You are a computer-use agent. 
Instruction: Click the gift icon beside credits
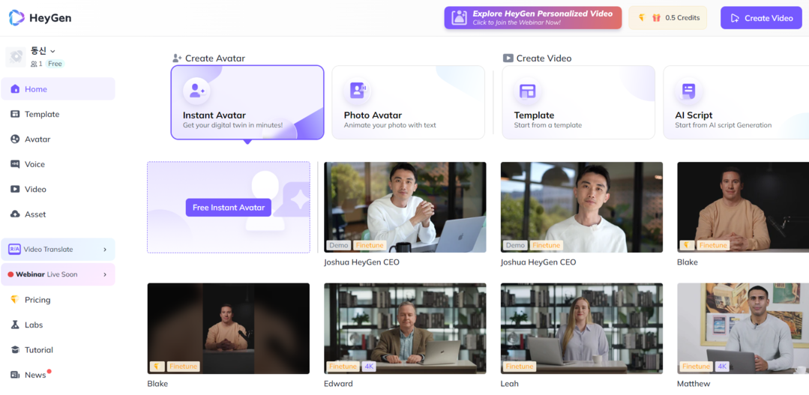pyautogui.click(x=656, y=18)
